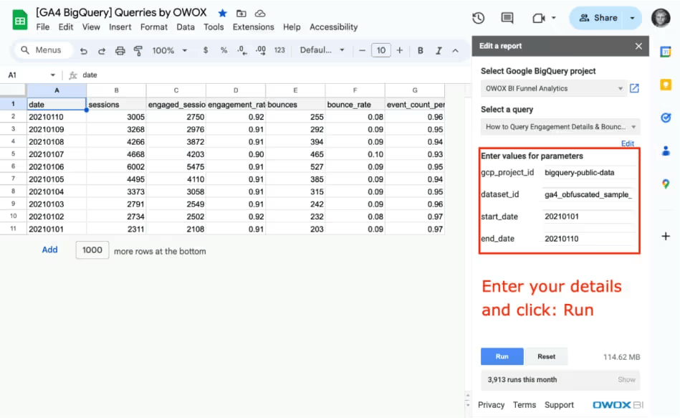Open the Tools menu
Image resolution: width=680 pixels, height=418 pixels.
click(214, 27)
